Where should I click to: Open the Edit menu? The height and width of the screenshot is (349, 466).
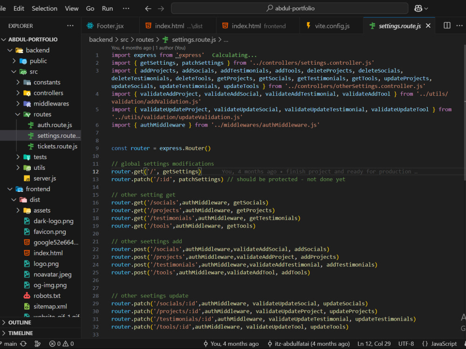(19, 8)
